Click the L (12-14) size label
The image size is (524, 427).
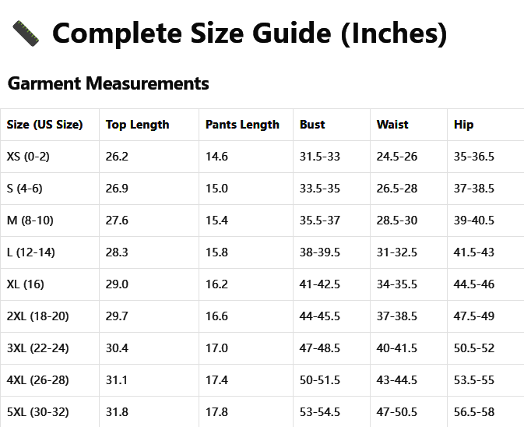pyautogui.click(x=30, y=252)
